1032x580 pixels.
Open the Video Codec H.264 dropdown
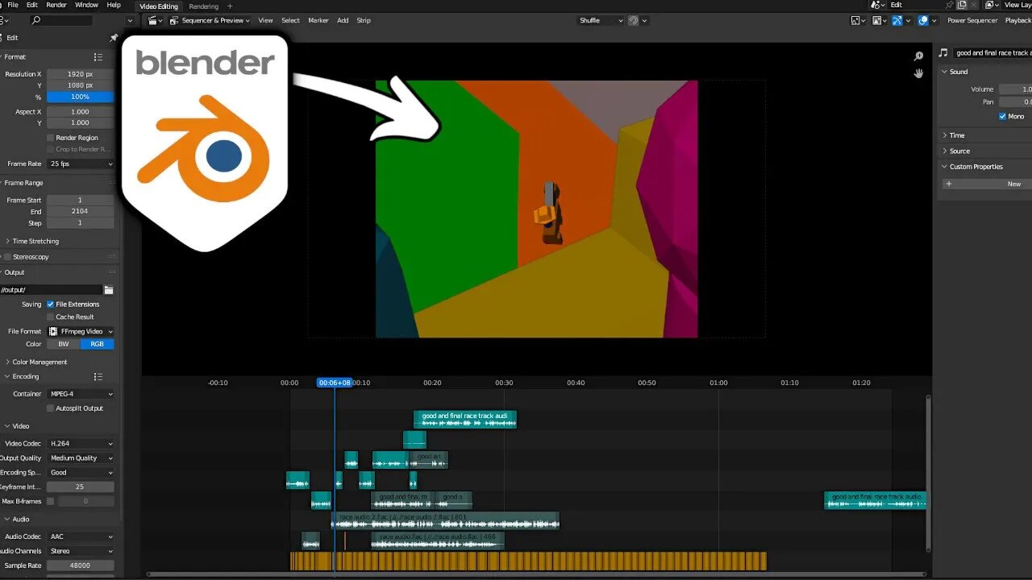pos(81,444)
